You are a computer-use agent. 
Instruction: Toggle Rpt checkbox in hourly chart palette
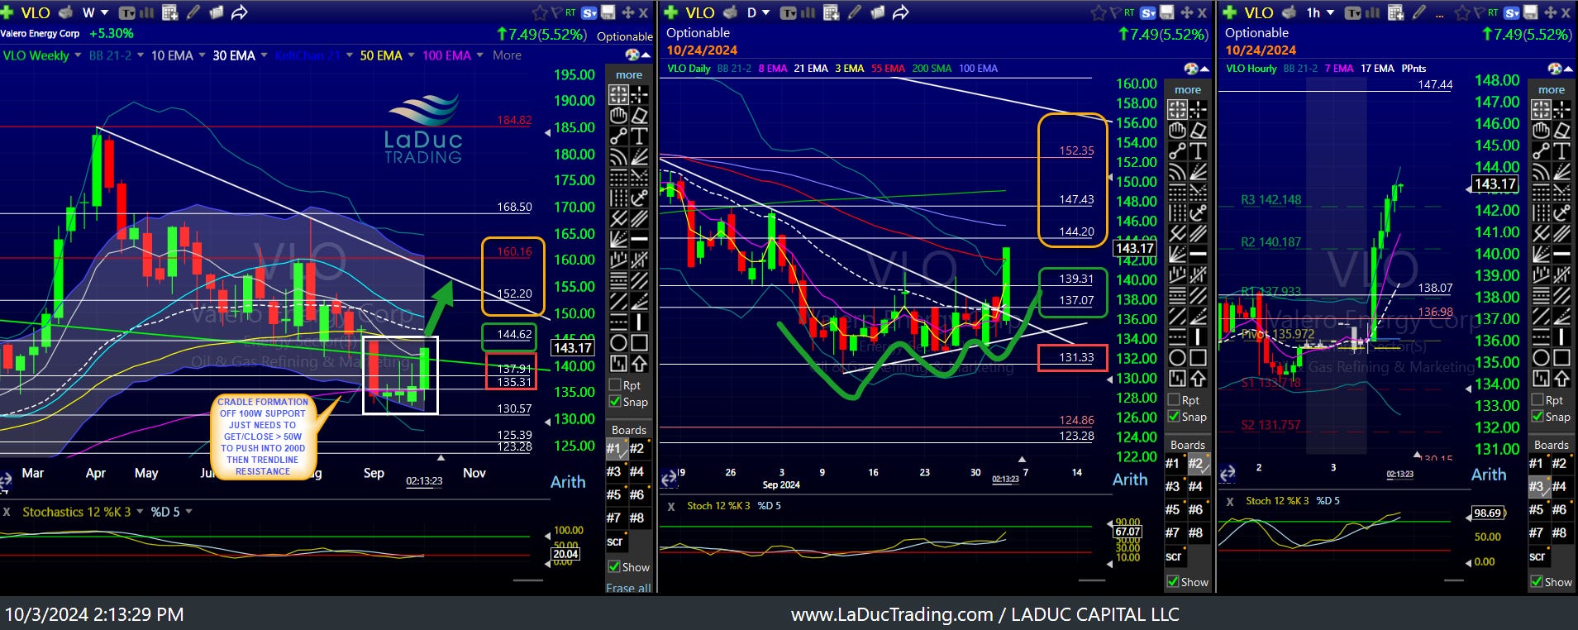pyautogui.click(x=1537, y=400)
